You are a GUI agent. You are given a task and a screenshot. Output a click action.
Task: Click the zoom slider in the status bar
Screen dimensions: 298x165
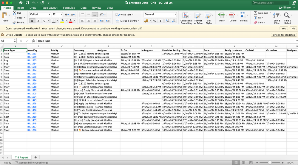[x=270, y=163]
